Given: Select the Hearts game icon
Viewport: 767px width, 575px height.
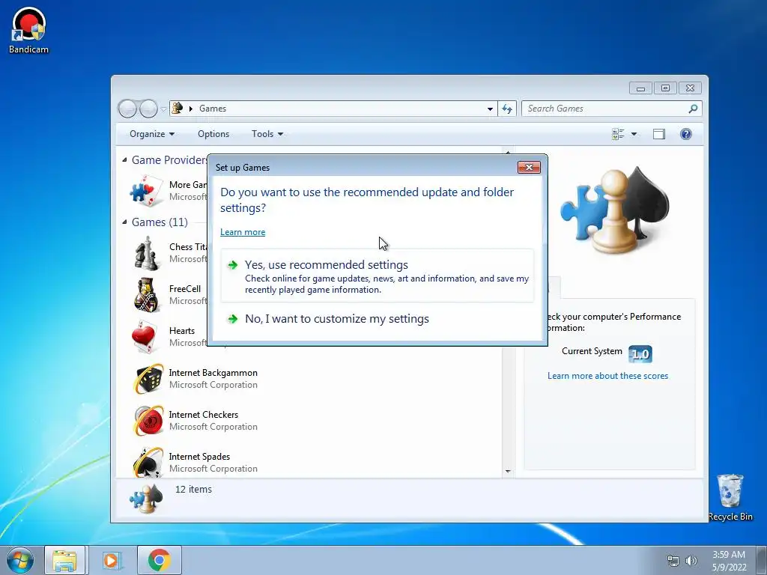Looking at the screenshot, I should click(x=146, y=337).
